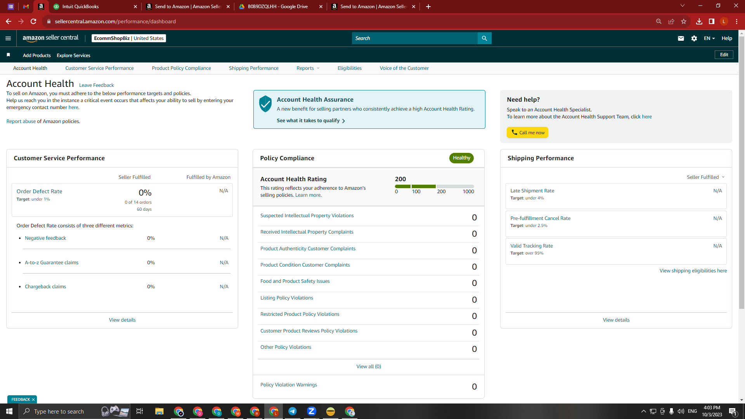Image resolution: width=745 pixels, height=419 pixels.
Task: Switch to Intuit QuickBooks browser tab
Action: tap(95, 7)
